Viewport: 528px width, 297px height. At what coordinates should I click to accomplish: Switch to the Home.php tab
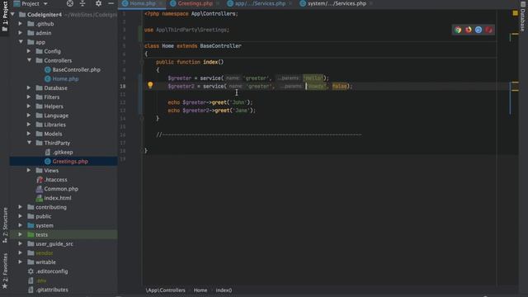coord(142,3)
